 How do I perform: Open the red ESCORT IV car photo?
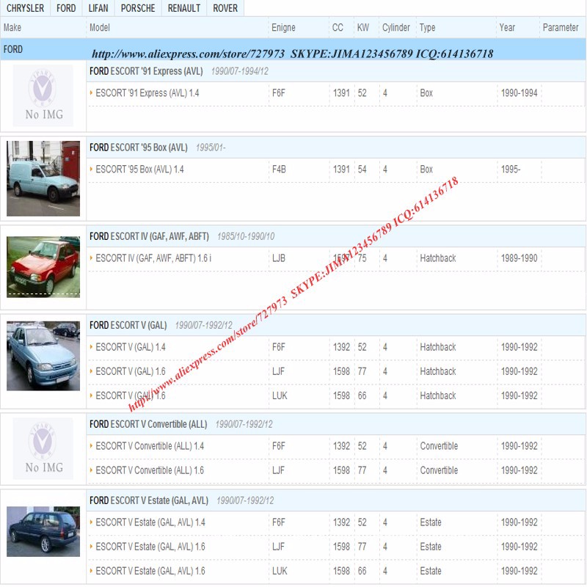tap(43, 267)
